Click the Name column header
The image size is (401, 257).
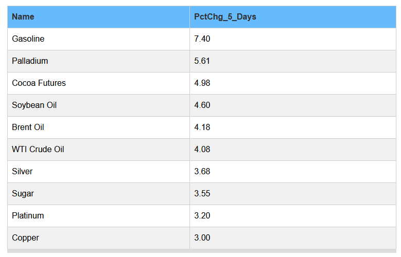(x=23, y=17)
